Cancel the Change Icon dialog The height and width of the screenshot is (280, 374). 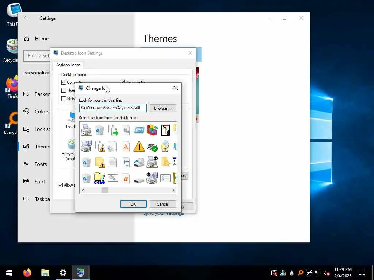coord(163,204)
